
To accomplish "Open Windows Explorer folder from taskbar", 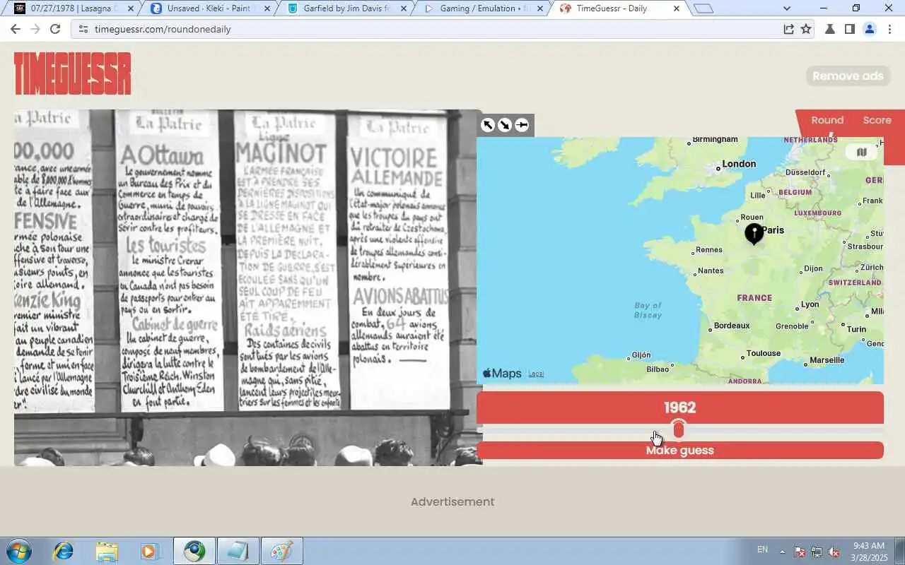I will click(107, 551).
